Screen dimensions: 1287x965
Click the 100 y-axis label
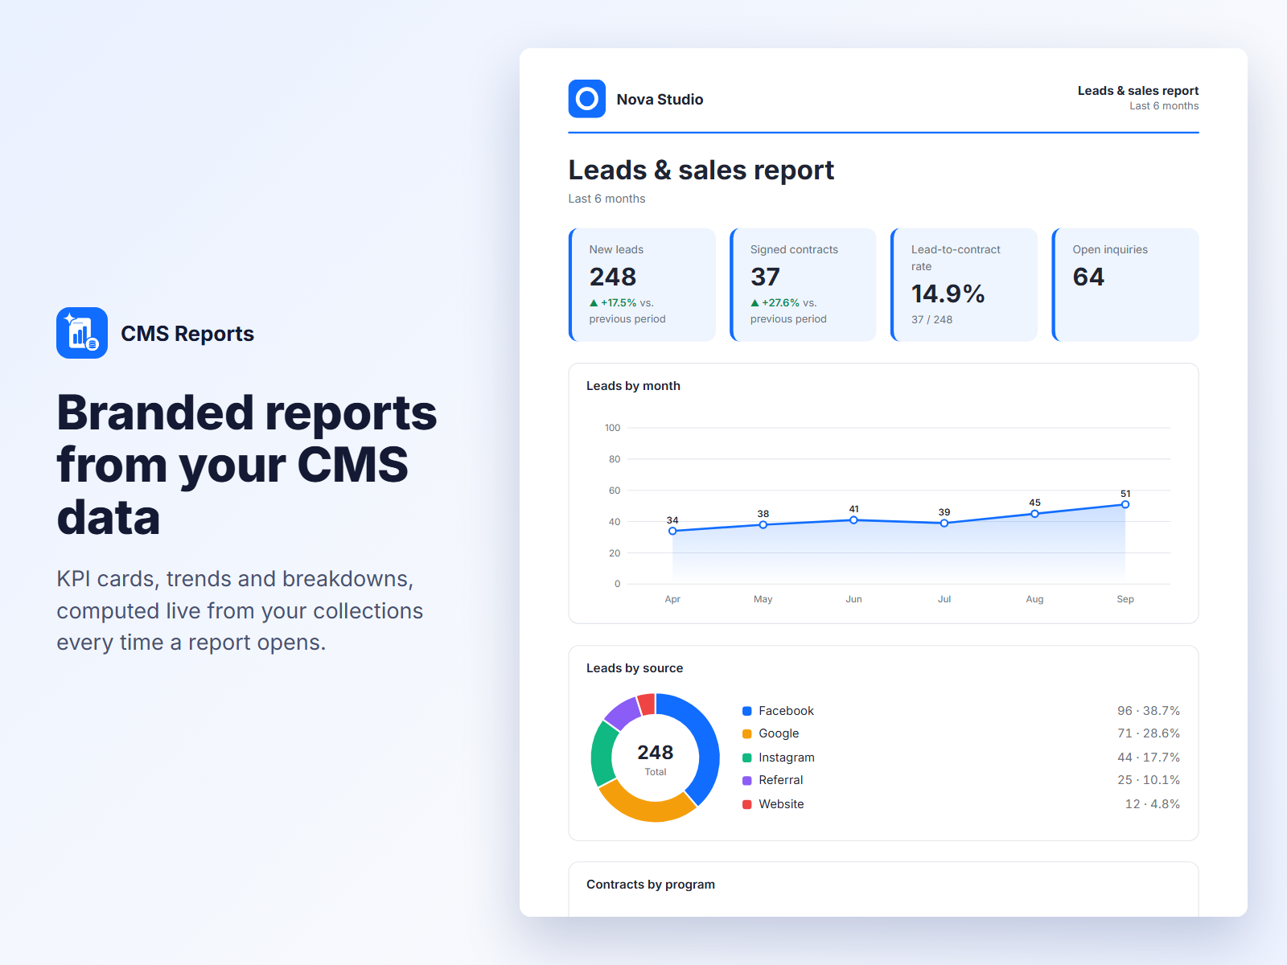tap(612, 428)
